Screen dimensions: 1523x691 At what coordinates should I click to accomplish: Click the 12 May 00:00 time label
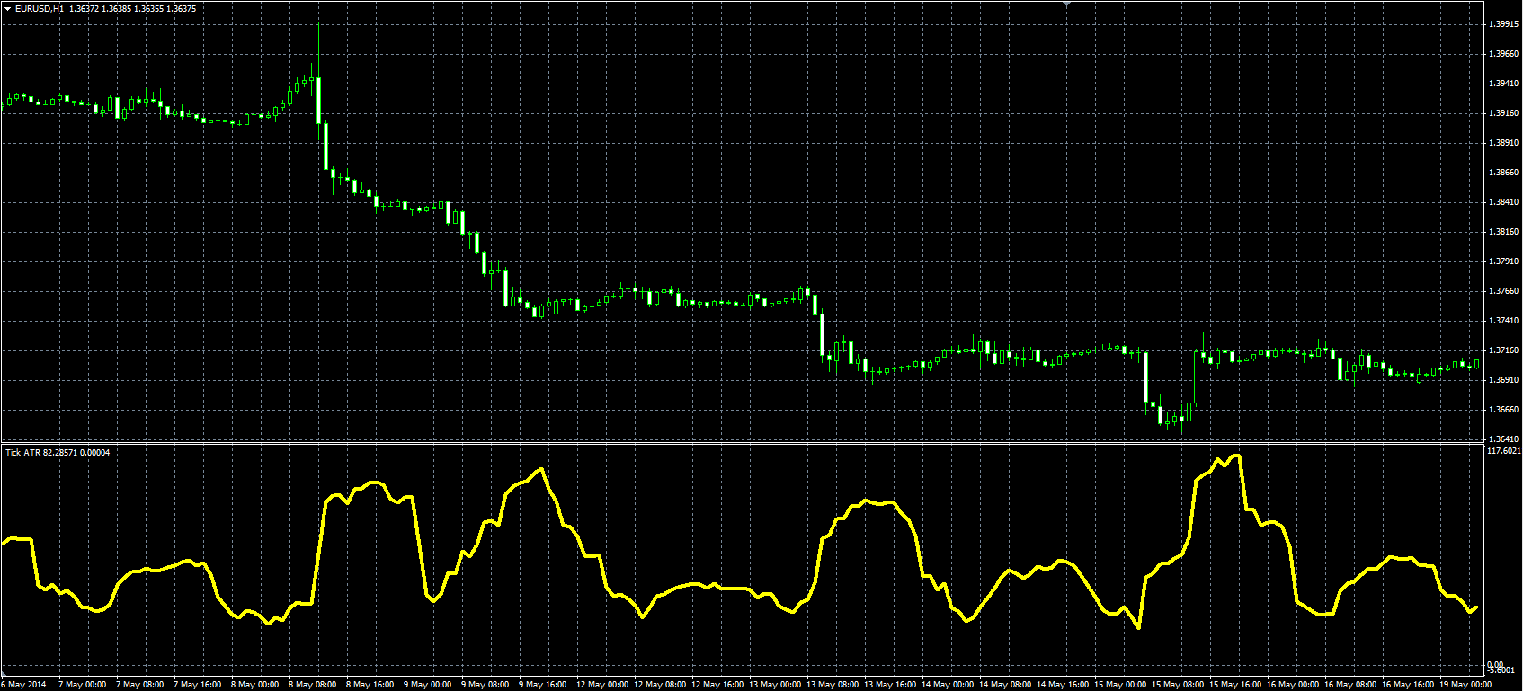tap(602, 685)
